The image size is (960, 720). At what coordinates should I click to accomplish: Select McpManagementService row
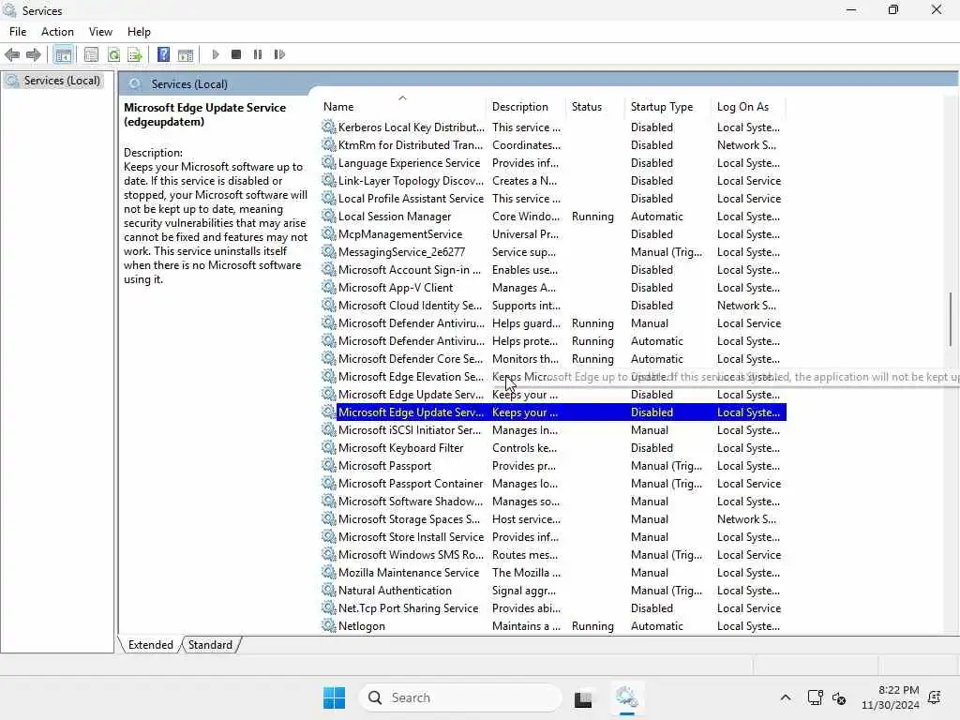point(553,233)
